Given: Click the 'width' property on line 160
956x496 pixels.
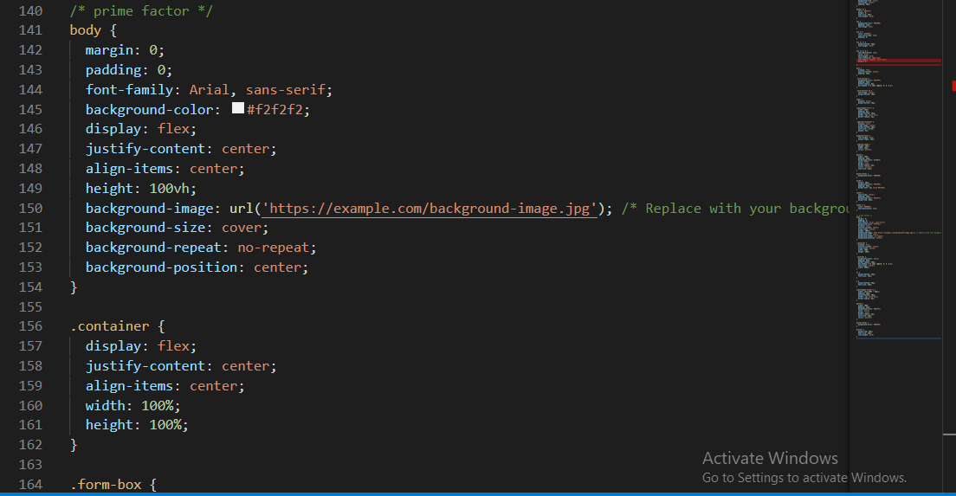Looking at the screenshot, I should pyautogui.click(x=106, y=406).
